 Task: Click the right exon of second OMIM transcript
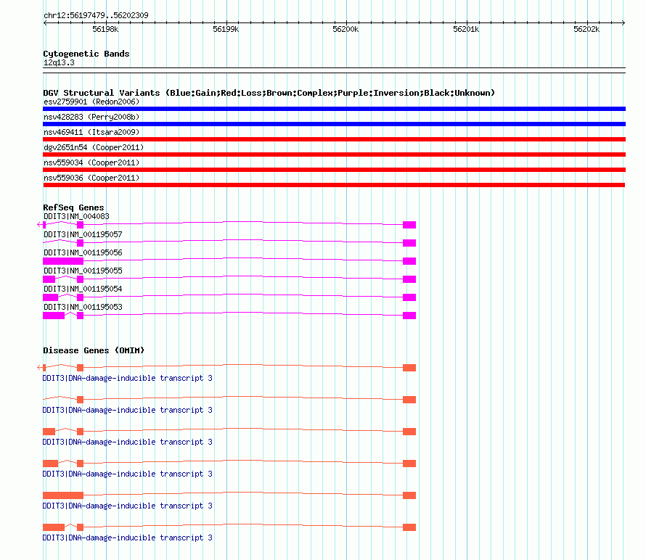[x=409, y=400]
